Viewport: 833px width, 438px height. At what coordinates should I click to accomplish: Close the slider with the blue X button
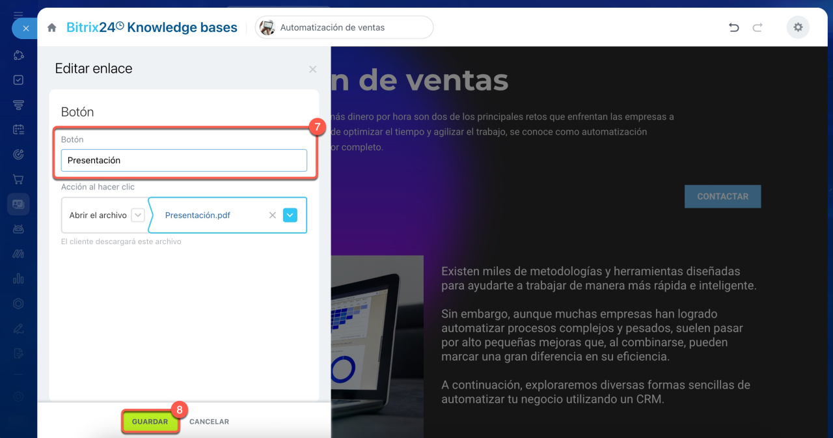[x=25, y=29]
